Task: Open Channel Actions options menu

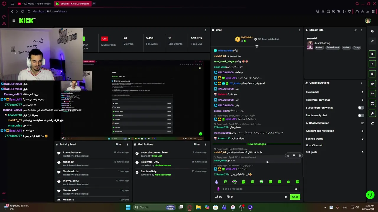Action: pos(361,83)
